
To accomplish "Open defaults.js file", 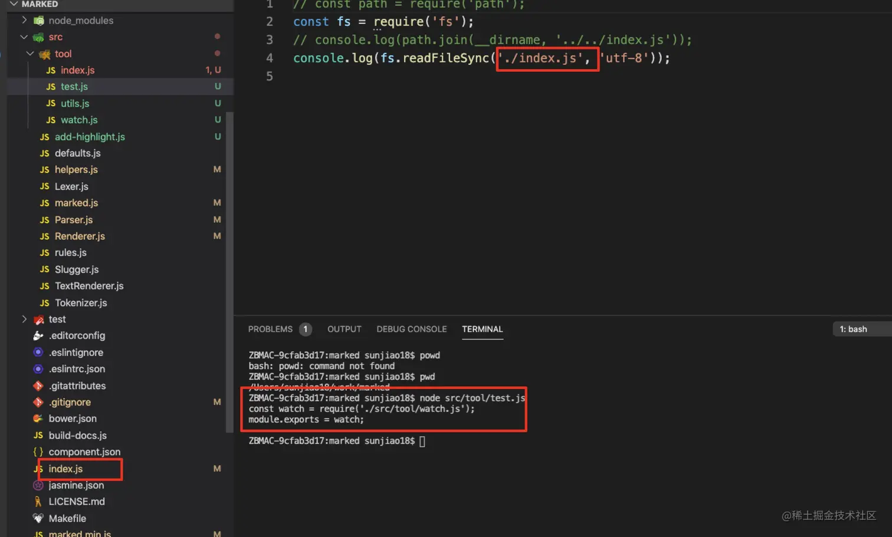I will coord(77,153).
